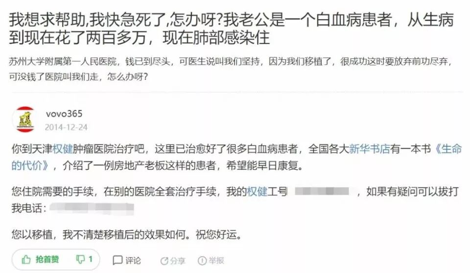This screenshot has width=470, height=273.
Task: Click the question title about 白血病患者
Action: (231, 28)
